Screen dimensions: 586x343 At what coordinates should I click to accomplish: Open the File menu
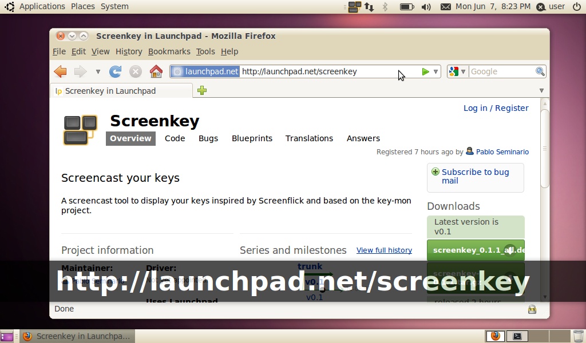coord(59,51)
